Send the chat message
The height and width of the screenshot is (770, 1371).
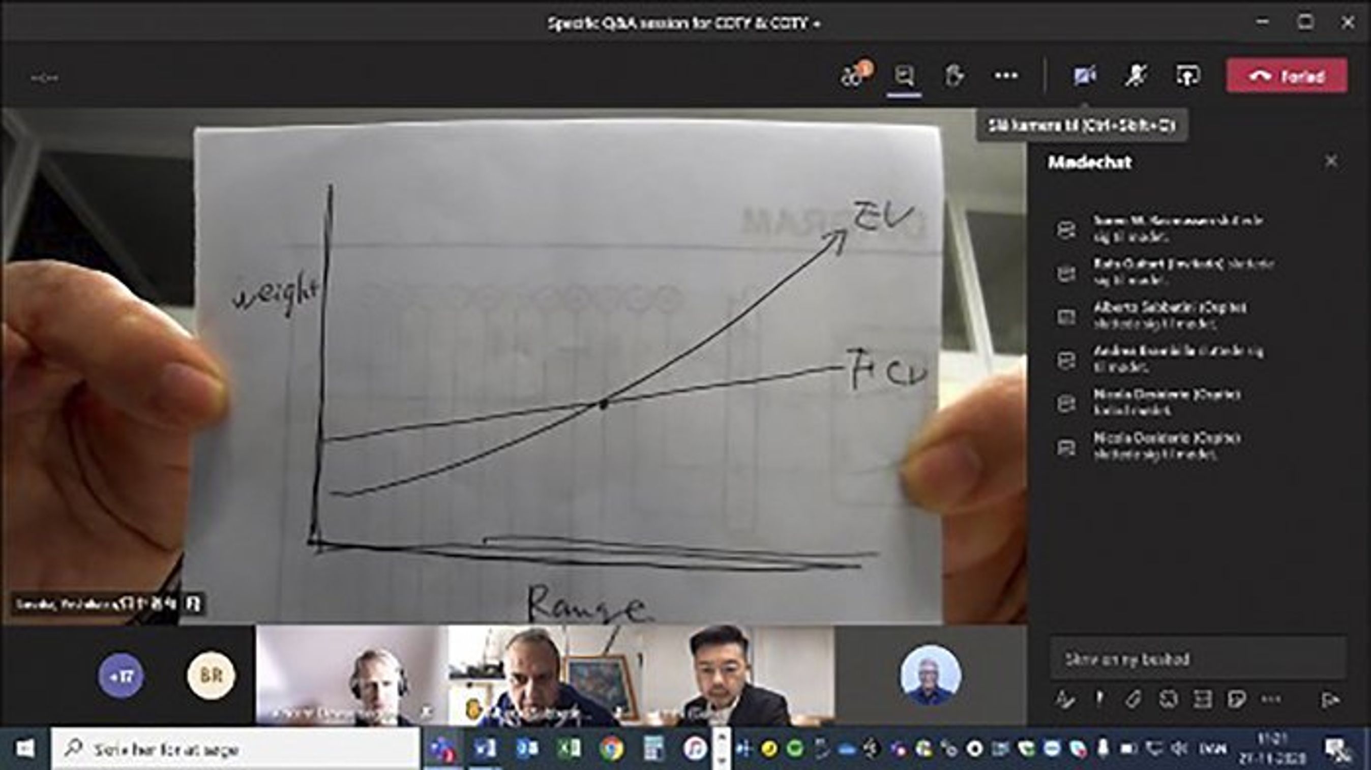(1329, 699)
